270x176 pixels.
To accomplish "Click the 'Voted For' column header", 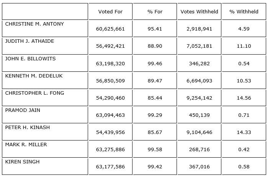I will tap(110, 11).
